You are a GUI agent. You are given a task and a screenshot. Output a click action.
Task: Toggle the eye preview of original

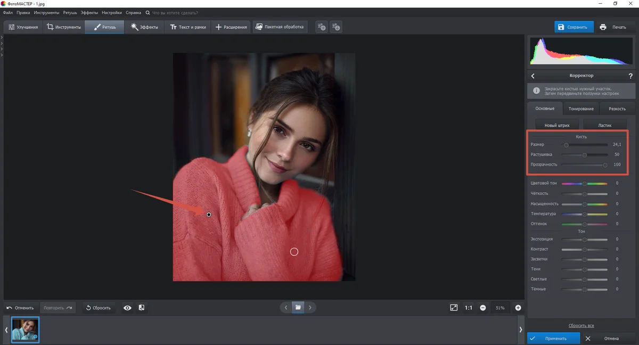click(x=127, y=308)
